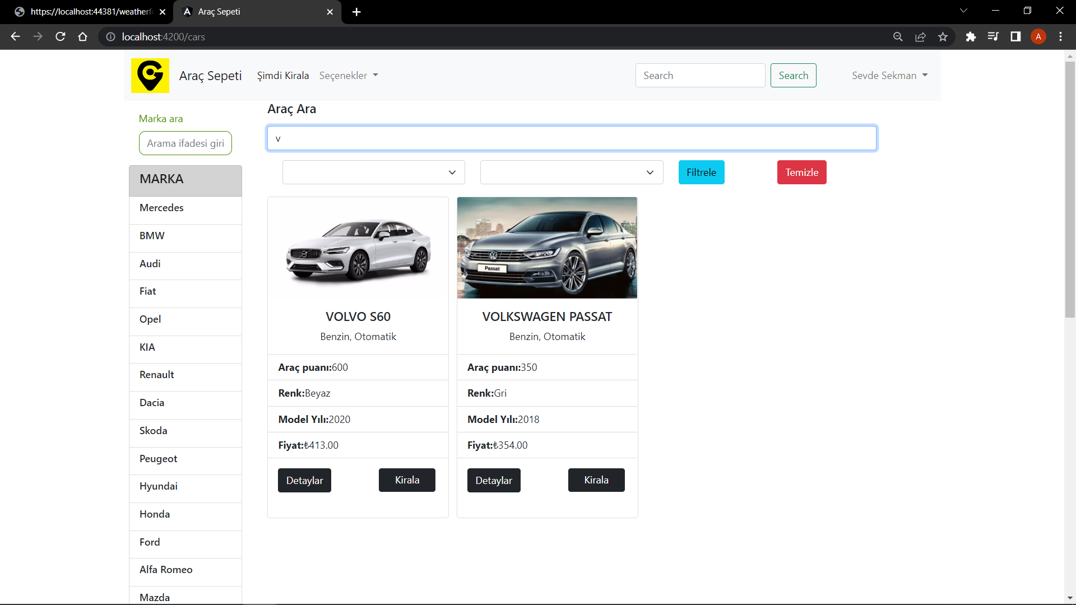Switch to the weatherforecast localhost tab
Viewport: 1076px width, 605px height.
point(90,12)
